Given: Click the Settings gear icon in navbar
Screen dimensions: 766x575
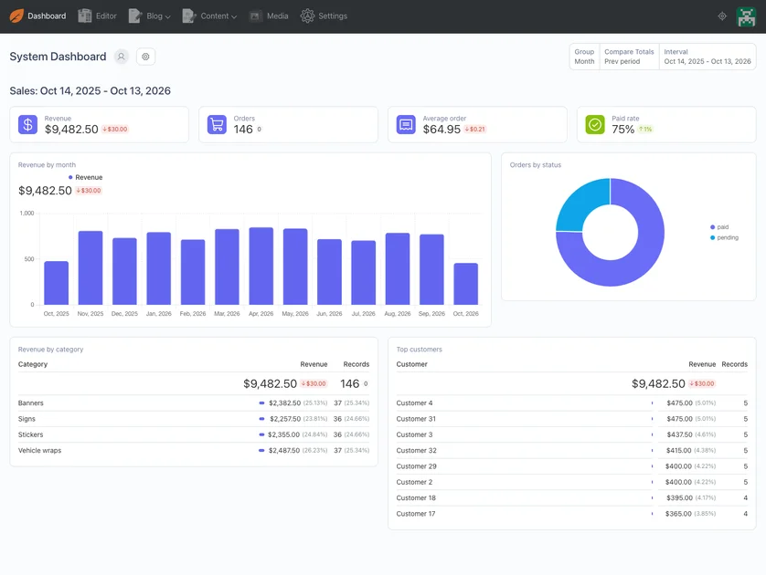Looking at the screenshot, I should [307, 16].
